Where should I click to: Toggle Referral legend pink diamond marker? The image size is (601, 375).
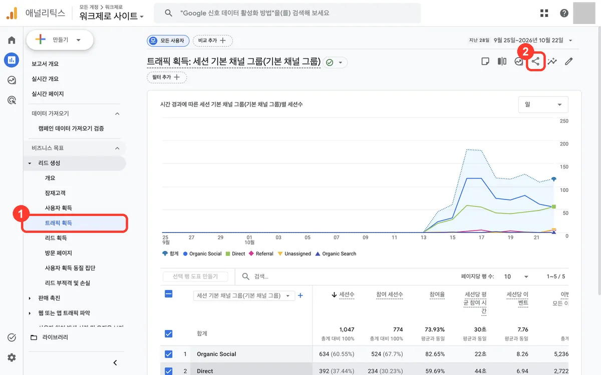(251, 254)
